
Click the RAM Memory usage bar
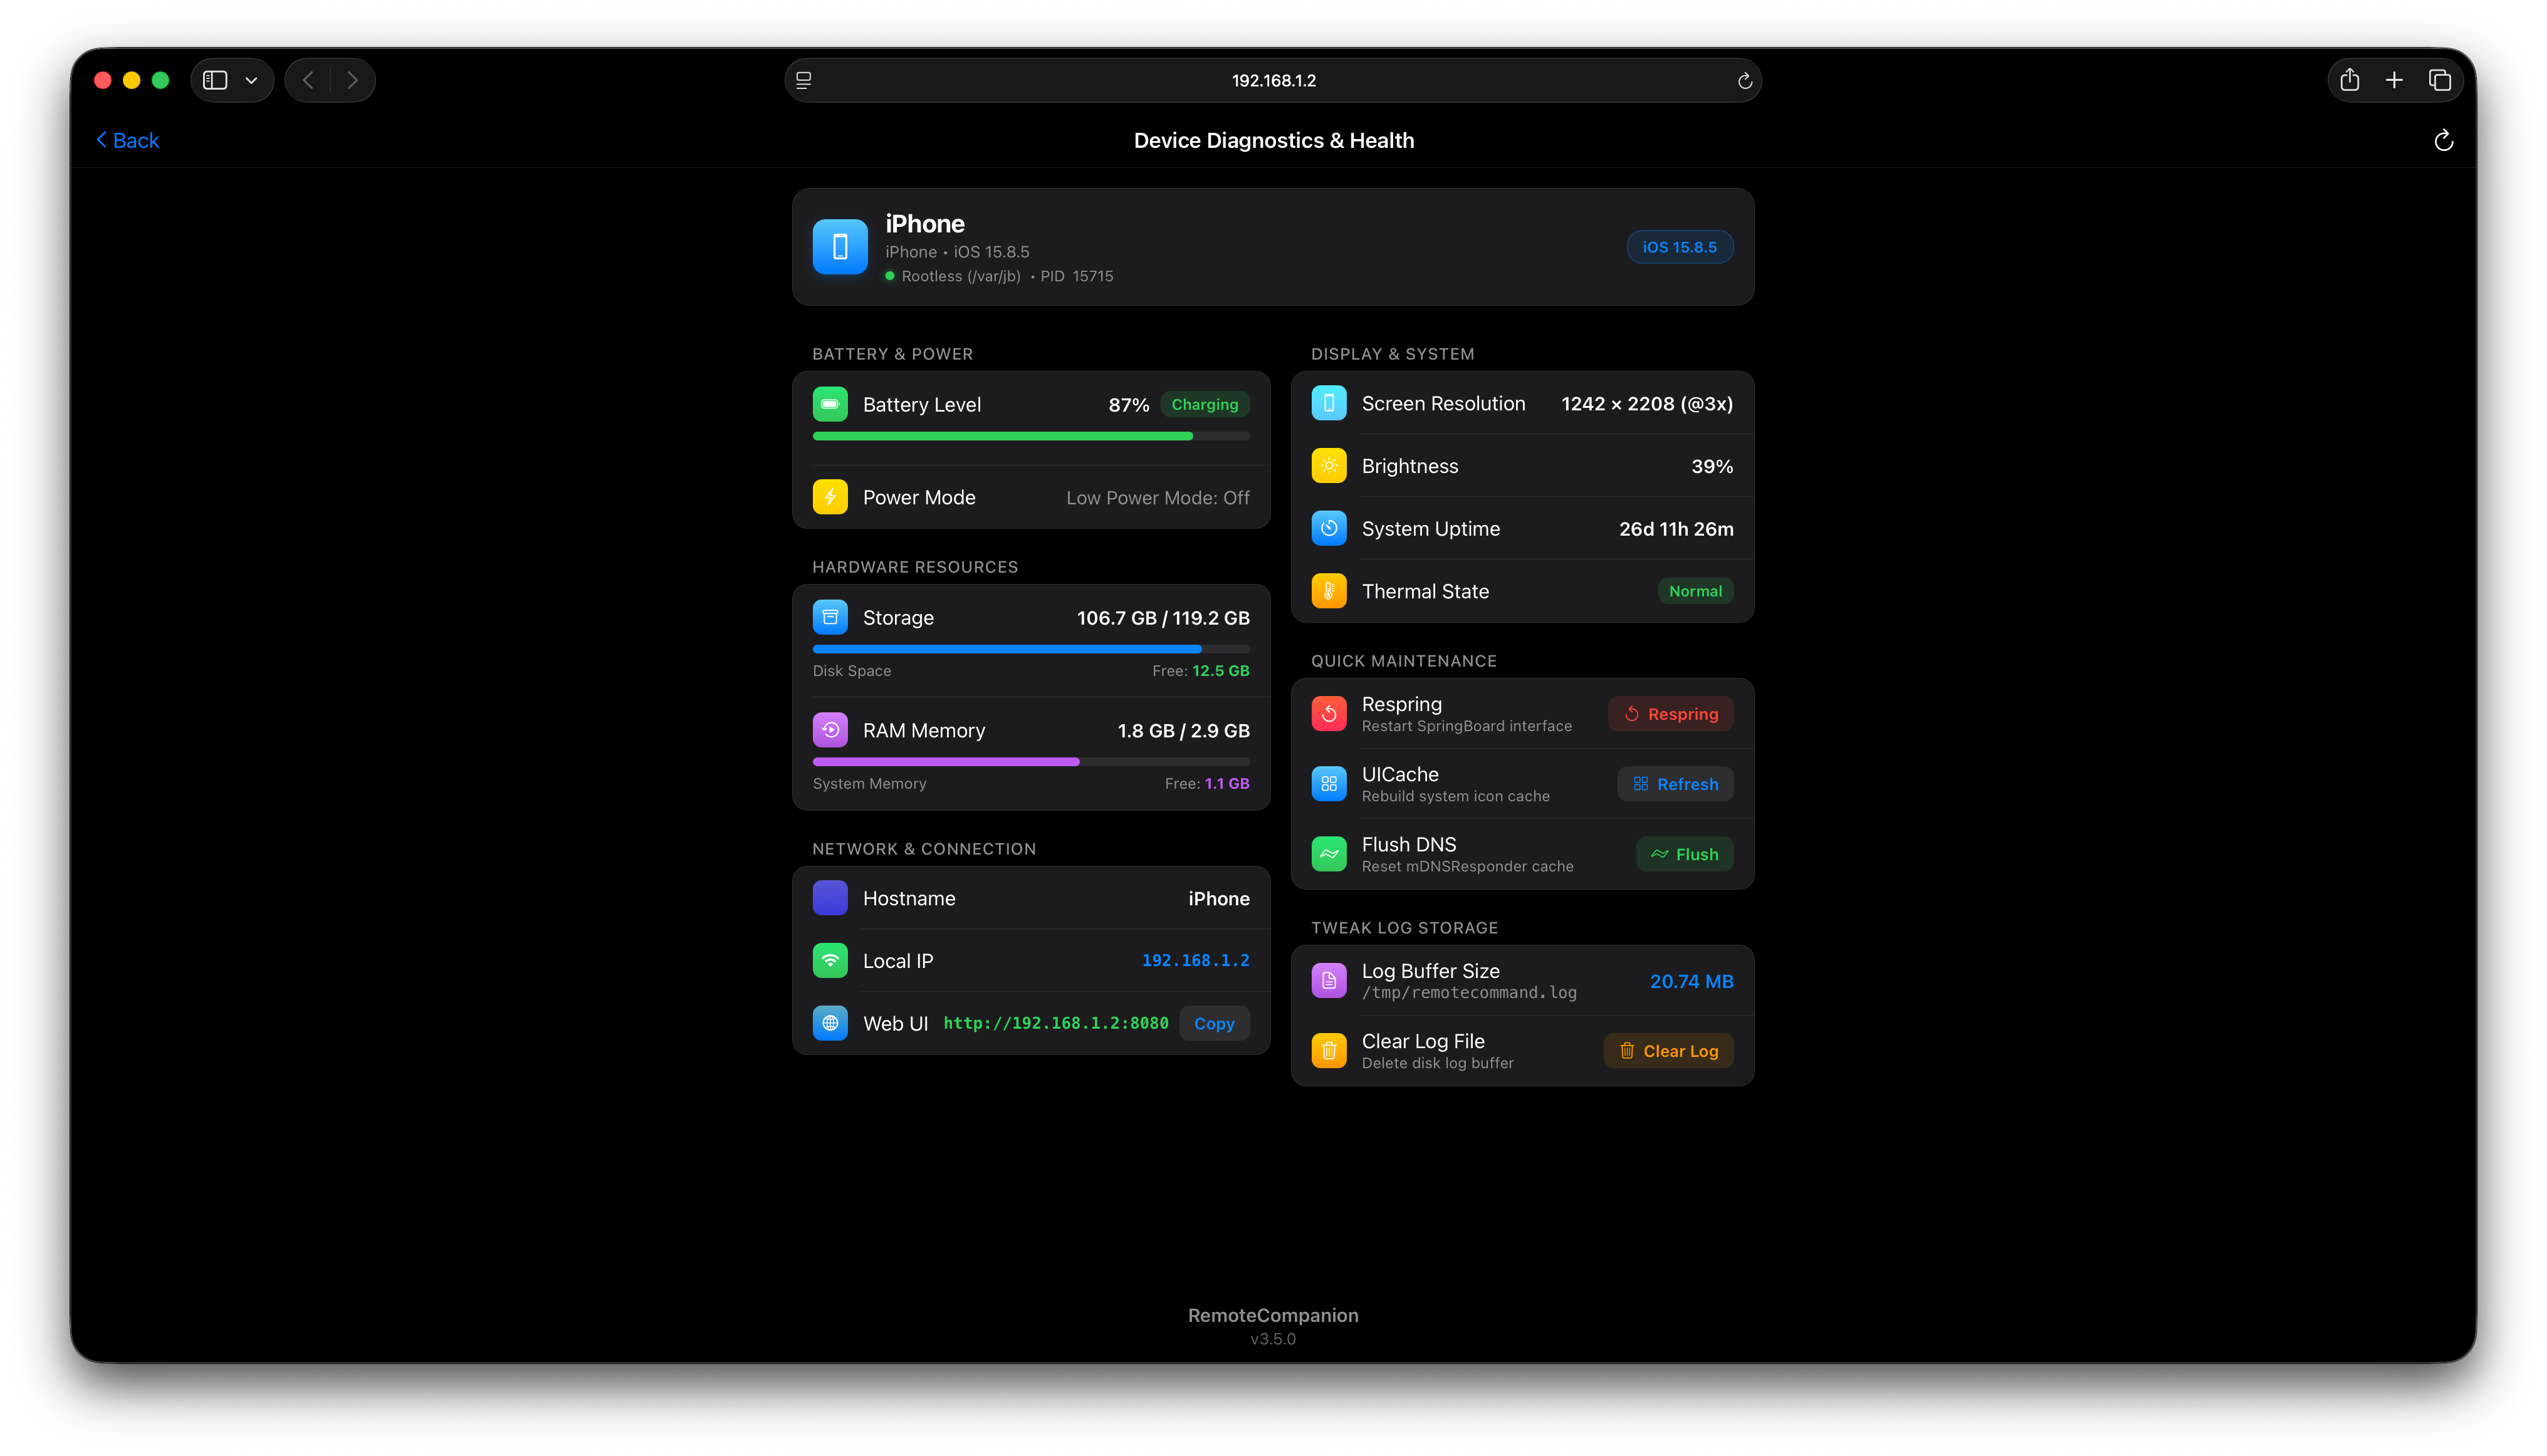tap(1030, 762)
